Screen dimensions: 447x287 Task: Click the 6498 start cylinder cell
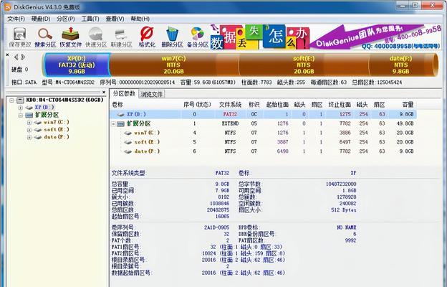tap(283, 151)
